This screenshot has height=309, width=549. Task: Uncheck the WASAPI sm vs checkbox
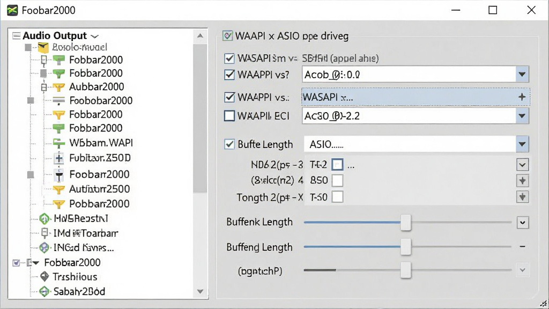[x=229, y=58]
